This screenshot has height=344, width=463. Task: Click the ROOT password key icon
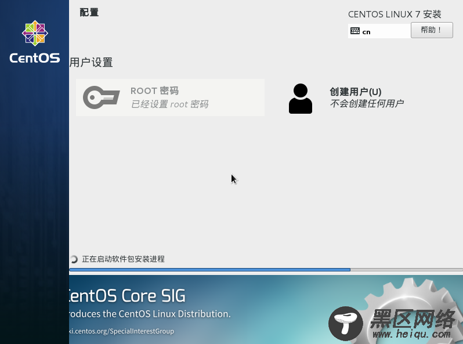102,97
